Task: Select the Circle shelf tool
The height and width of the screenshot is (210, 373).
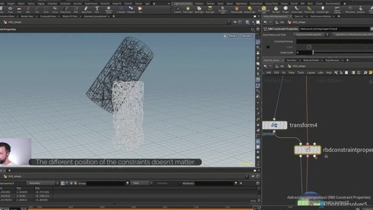Action: (x=46, y=9)
